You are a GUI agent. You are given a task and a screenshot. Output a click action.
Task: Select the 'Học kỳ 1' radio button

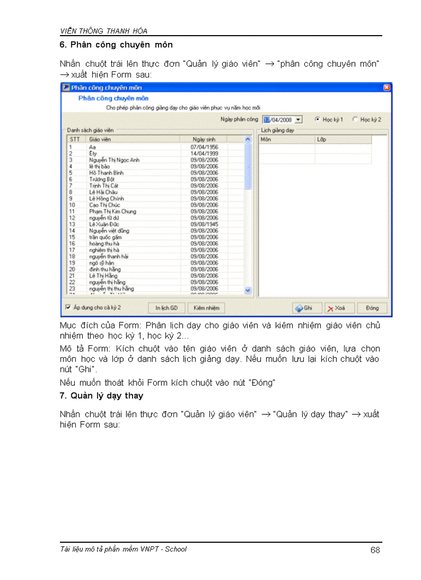(317, 119)
